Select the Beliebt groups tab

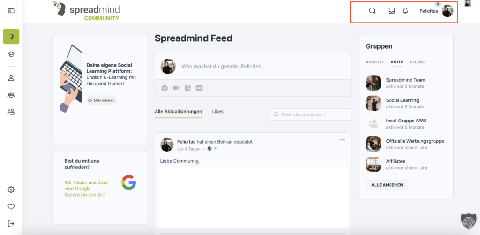[418, 62]
